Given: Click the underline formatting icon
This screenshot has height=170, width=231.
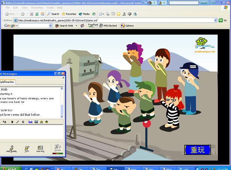Looking at the screenshot, I should tap(23, 122).
